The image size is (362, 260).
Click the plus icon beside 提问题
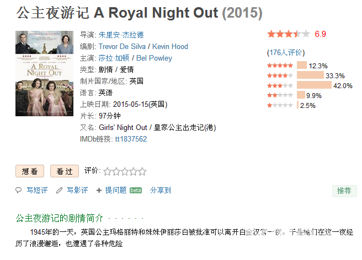point(99,191)
